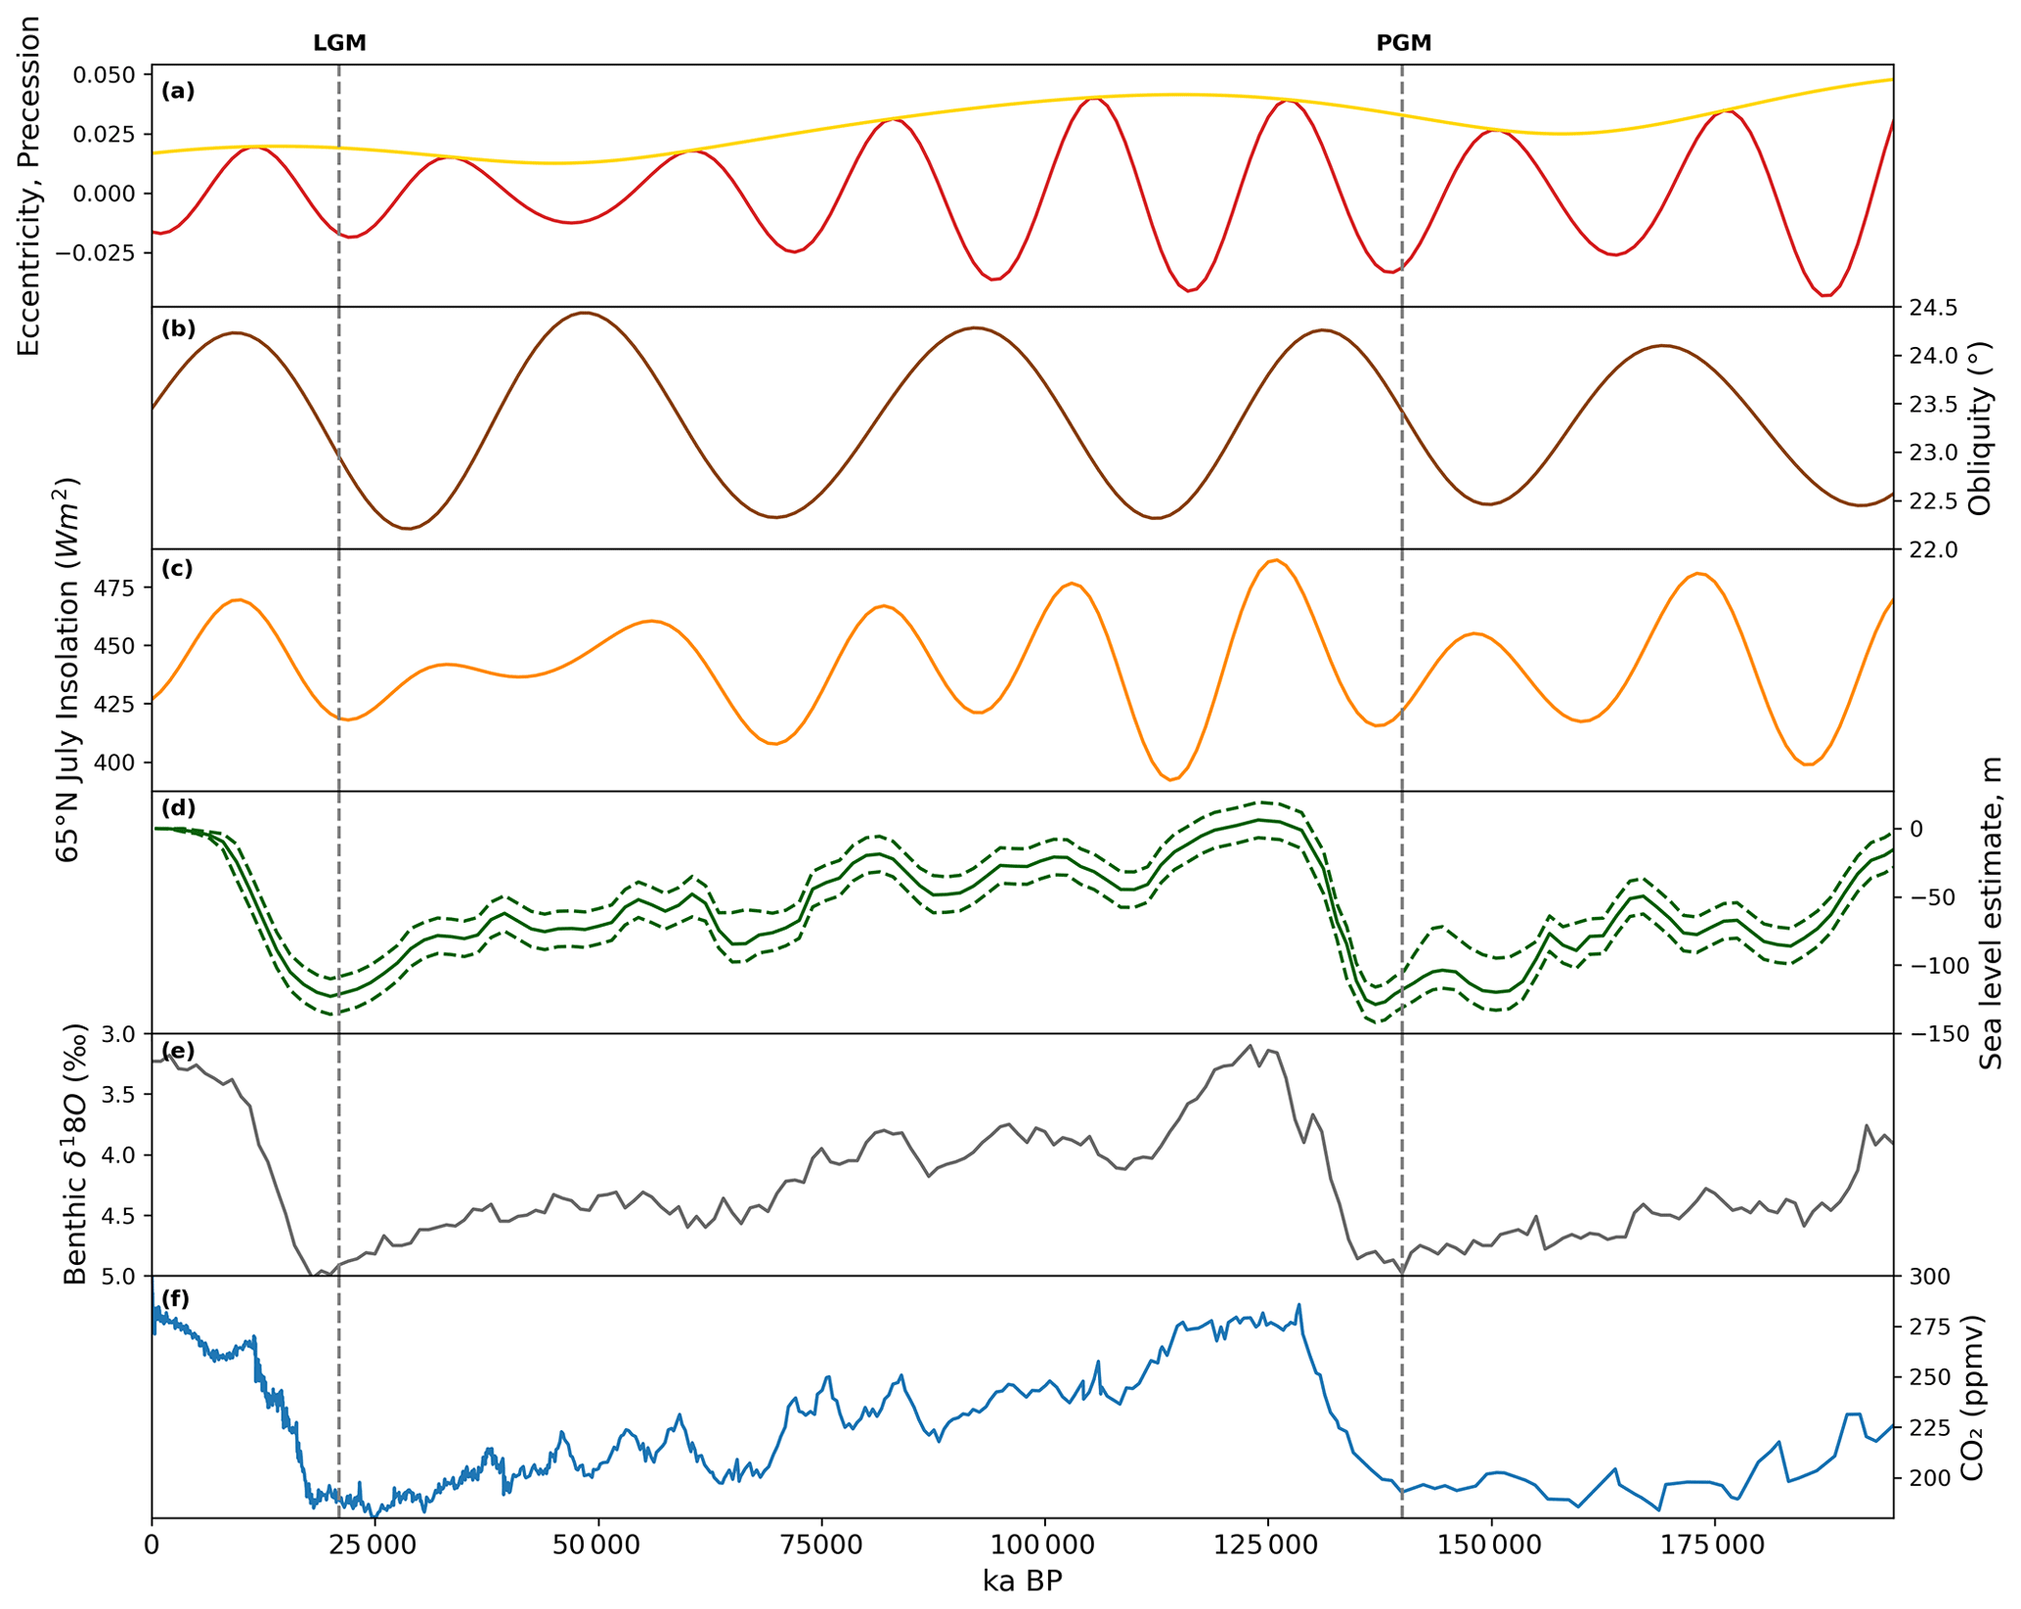This screenshot has width=2021, height=1609.
Task: Click the Sea level estimate axis title
Action: tap(1991, 913)
